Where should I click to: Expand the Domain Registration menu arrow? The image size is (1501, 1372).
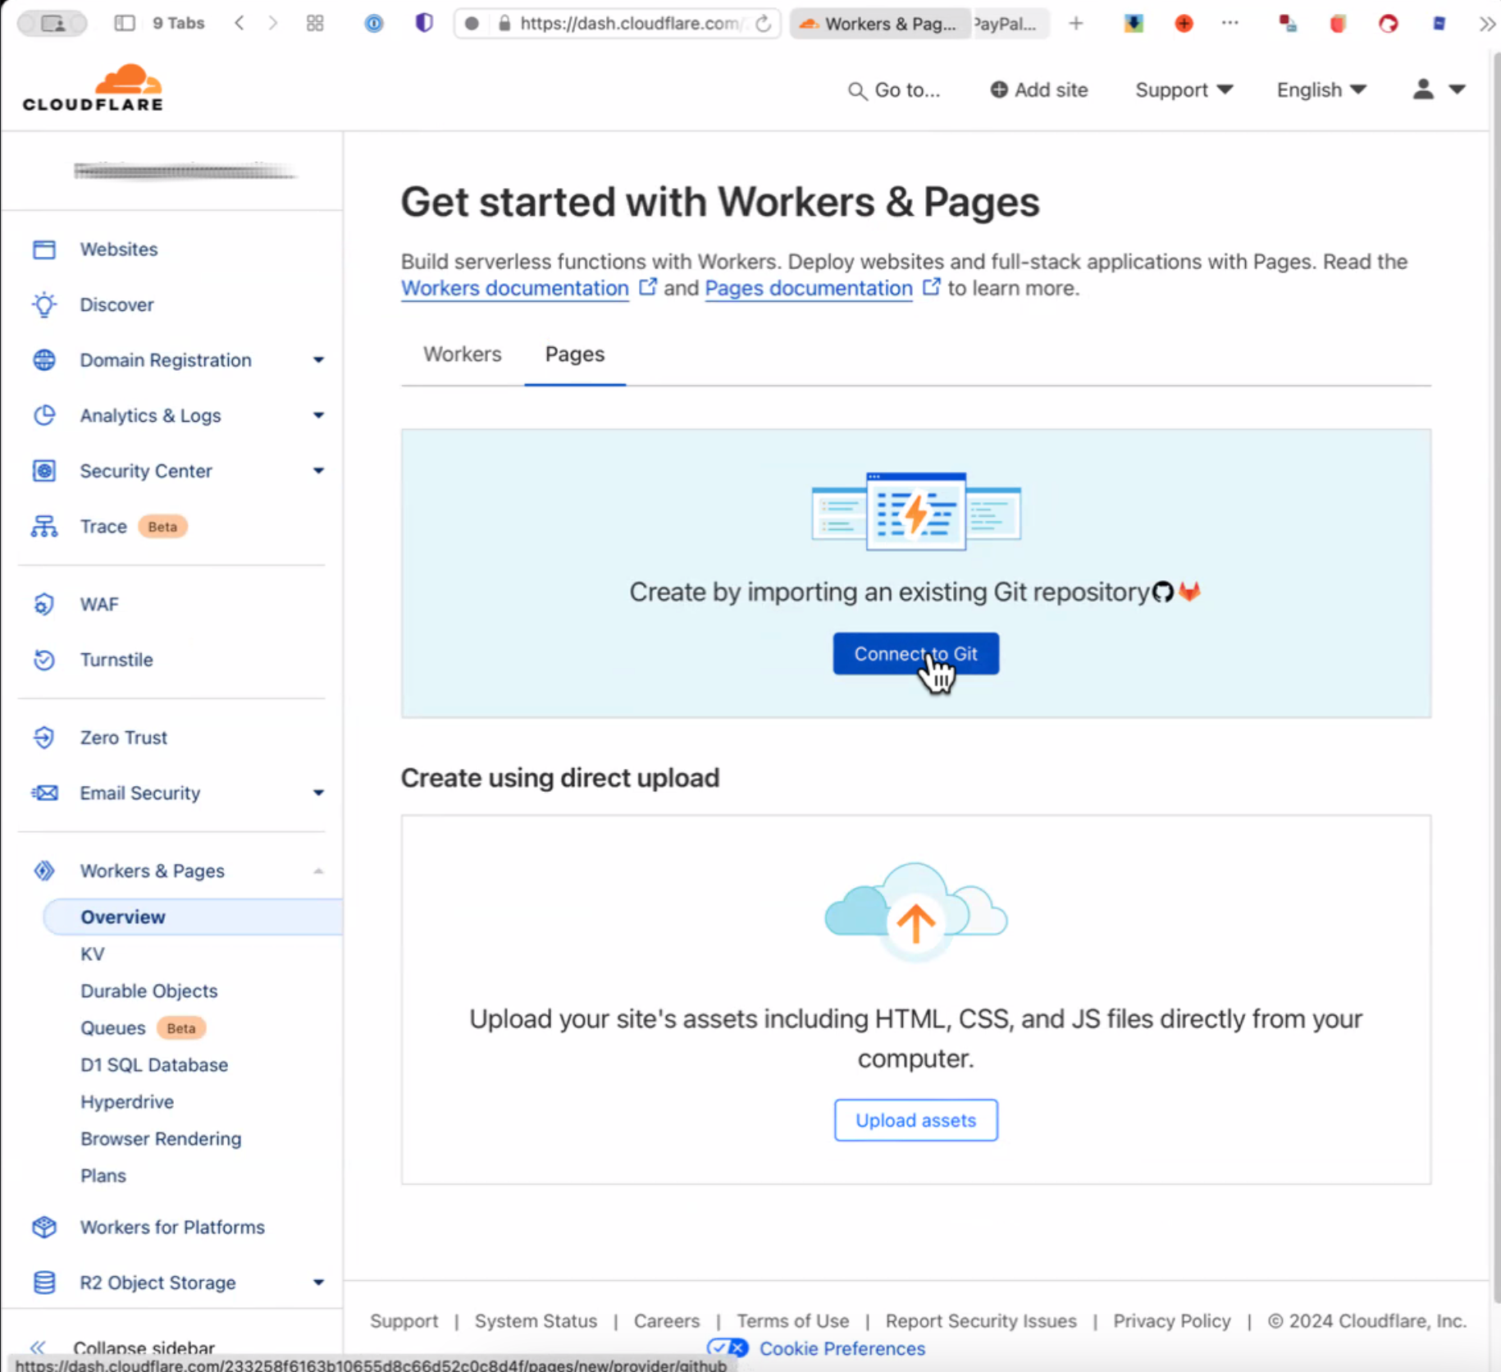click(x=318, y=360)
